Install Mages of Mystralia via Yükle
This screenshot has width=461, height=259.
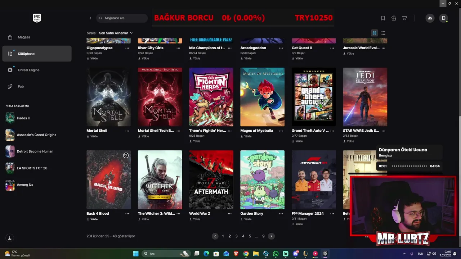coord(246,136)
